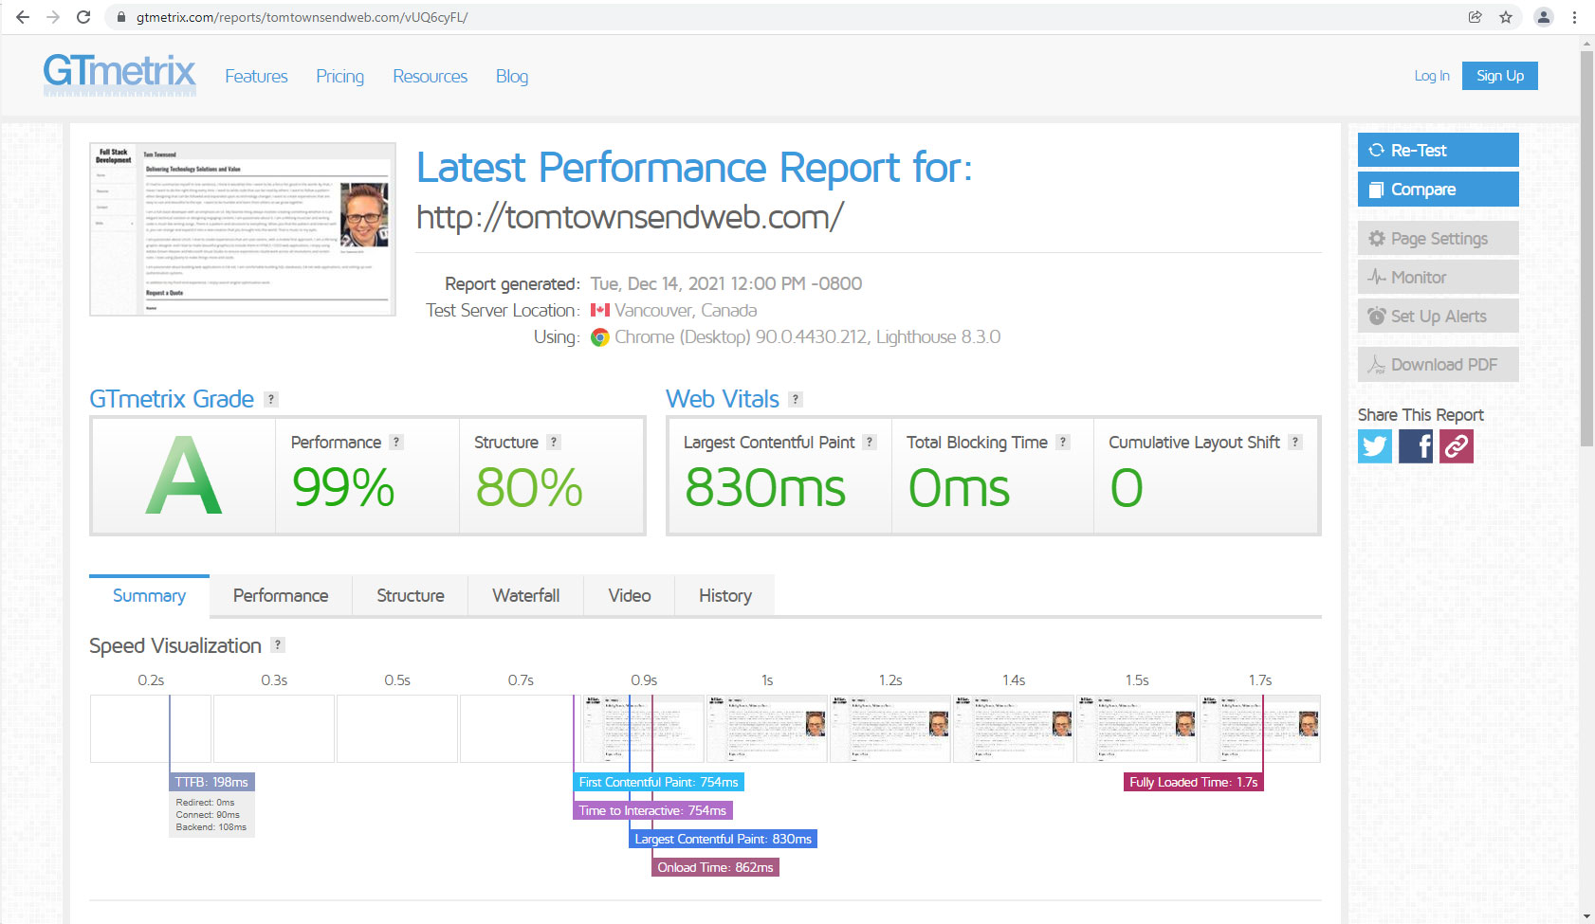Switch to the Structure tab

pyautogui.click(x=411, y=595)
